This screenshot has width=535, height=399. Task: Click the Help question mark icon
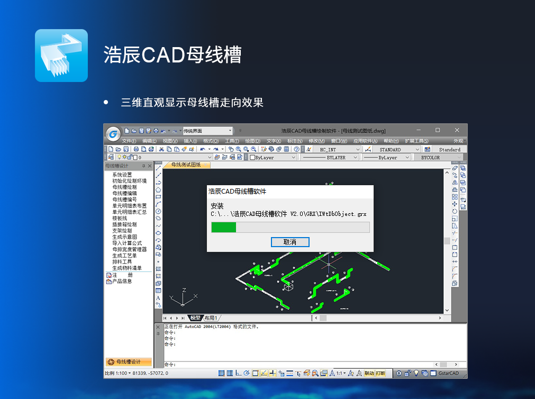point(297,149)
